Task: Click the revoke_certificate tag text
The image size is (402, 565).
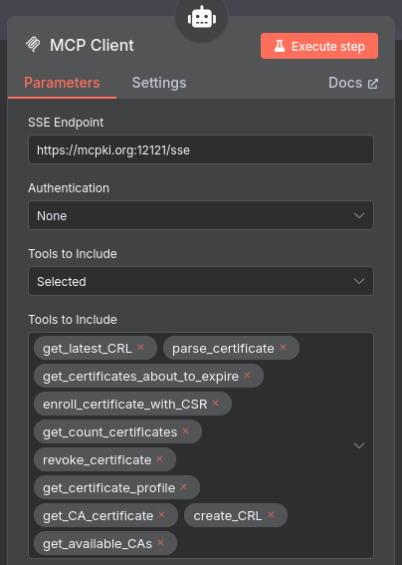Action: point(98,460)
